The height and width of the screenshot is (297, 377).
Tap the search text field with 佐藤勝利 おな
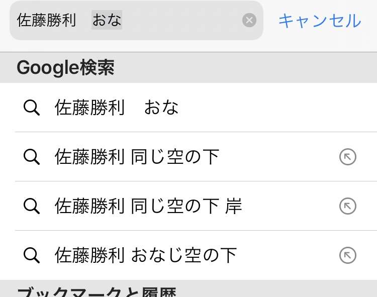[136, 21]
